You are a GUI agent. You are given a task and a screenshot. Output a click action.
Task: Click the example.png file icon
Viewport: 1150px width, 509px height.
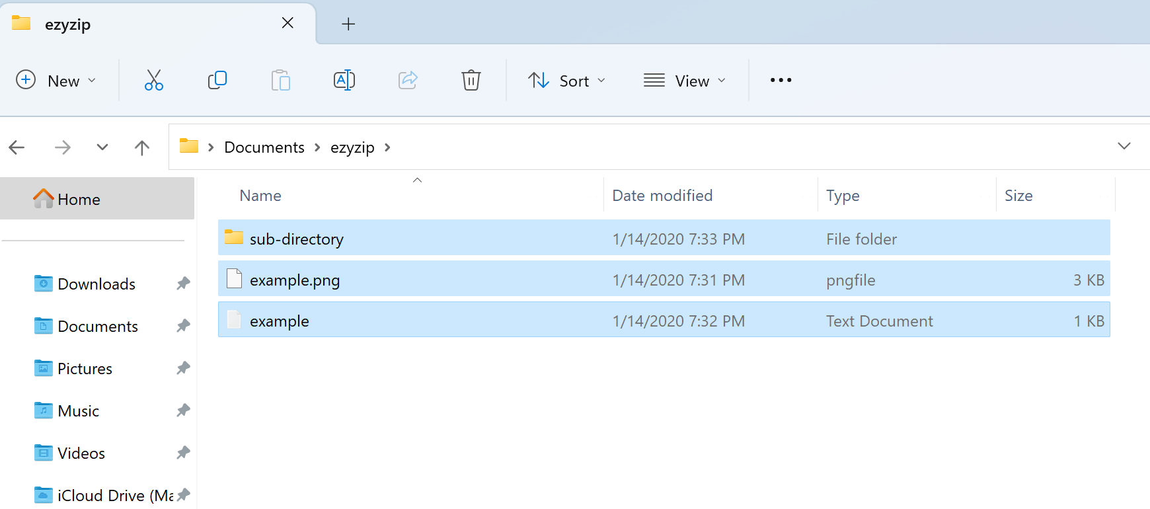[x=234, y=278]
